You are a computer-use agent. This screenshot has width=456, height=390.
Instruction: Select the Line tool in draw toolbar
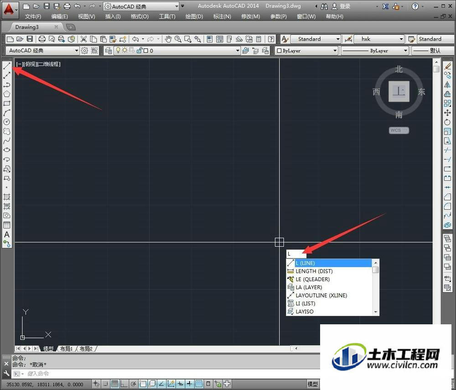click(7, 65)
